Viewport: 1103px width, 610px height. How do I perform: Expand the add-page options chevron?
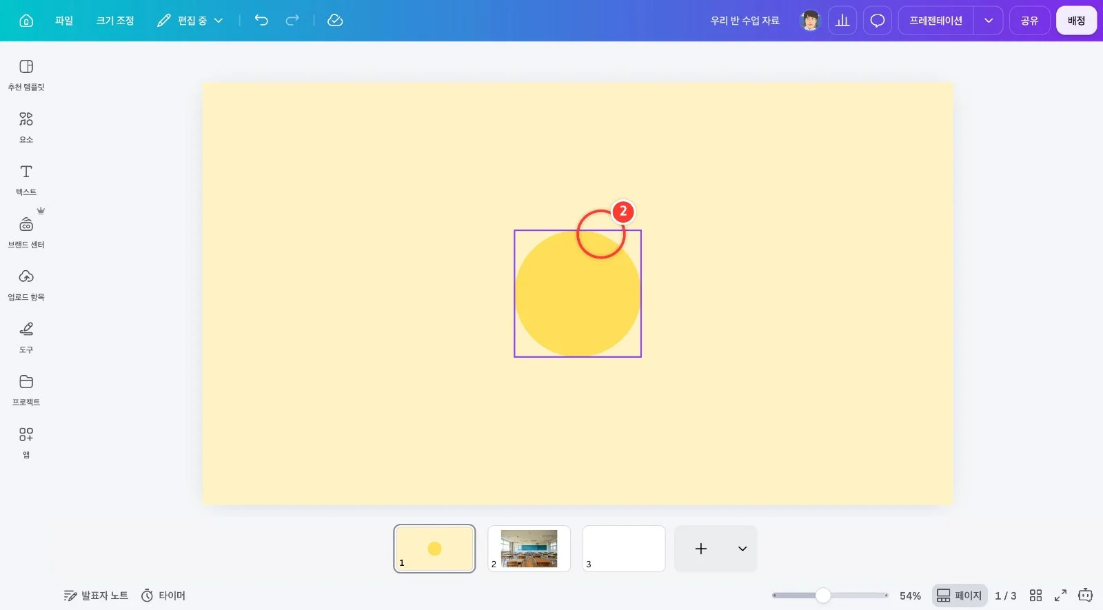(x=742, y=549)
